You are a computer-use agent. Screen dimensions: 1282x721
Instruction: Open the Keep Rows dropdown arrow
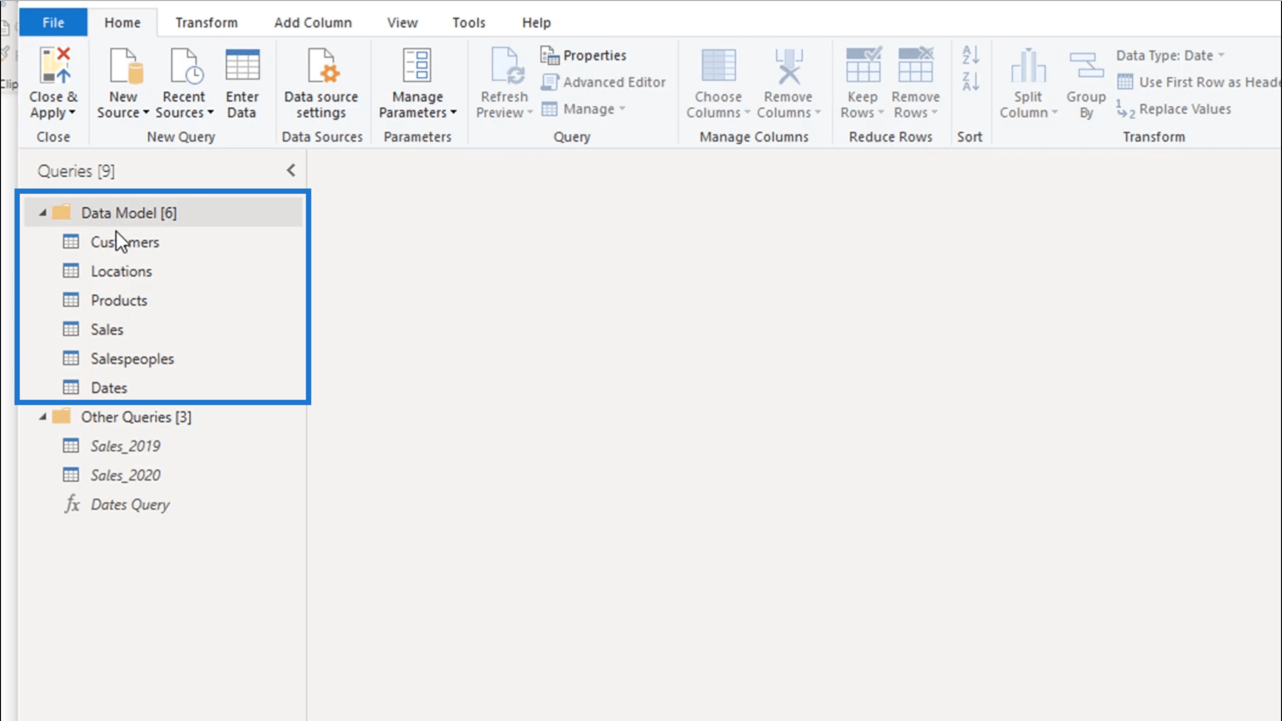[x=880, y=113]
